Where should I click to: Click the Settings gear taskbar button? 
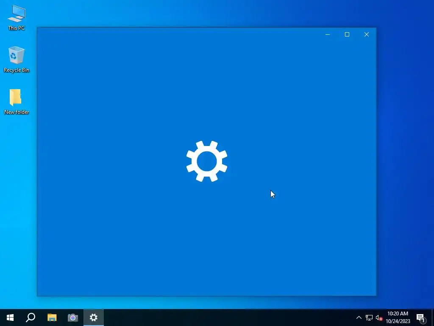pyautogui.click(x=94, y=318)
